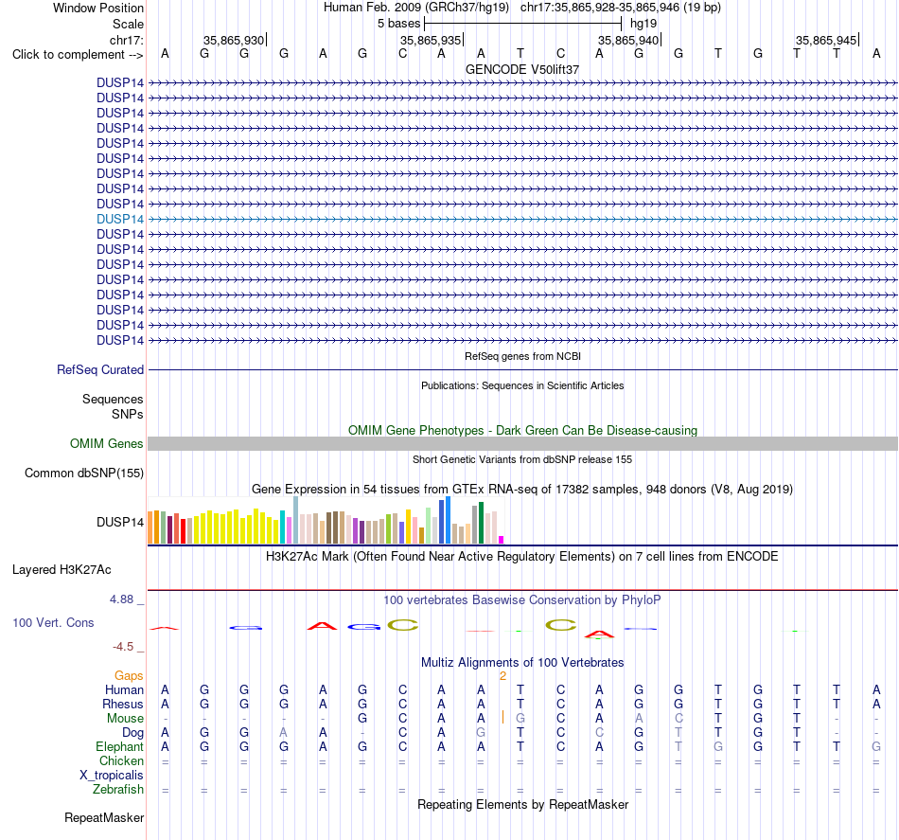Click 'Short Genetic Variants from dbSNP release 155'
The height and width of the screenshot is (840, 899).
(522, 459)
